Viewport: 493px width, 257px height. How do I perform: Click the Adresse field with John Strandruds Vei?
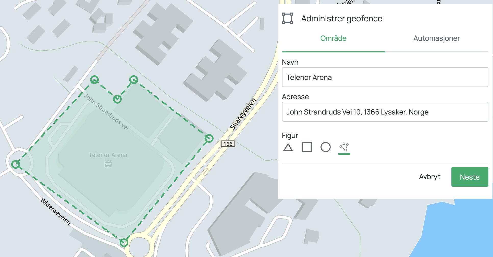(385, 112)
